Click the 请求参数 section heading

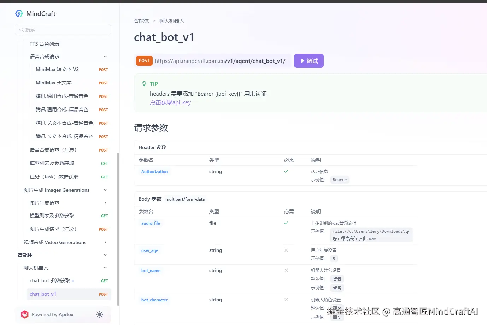pos(151,128)
